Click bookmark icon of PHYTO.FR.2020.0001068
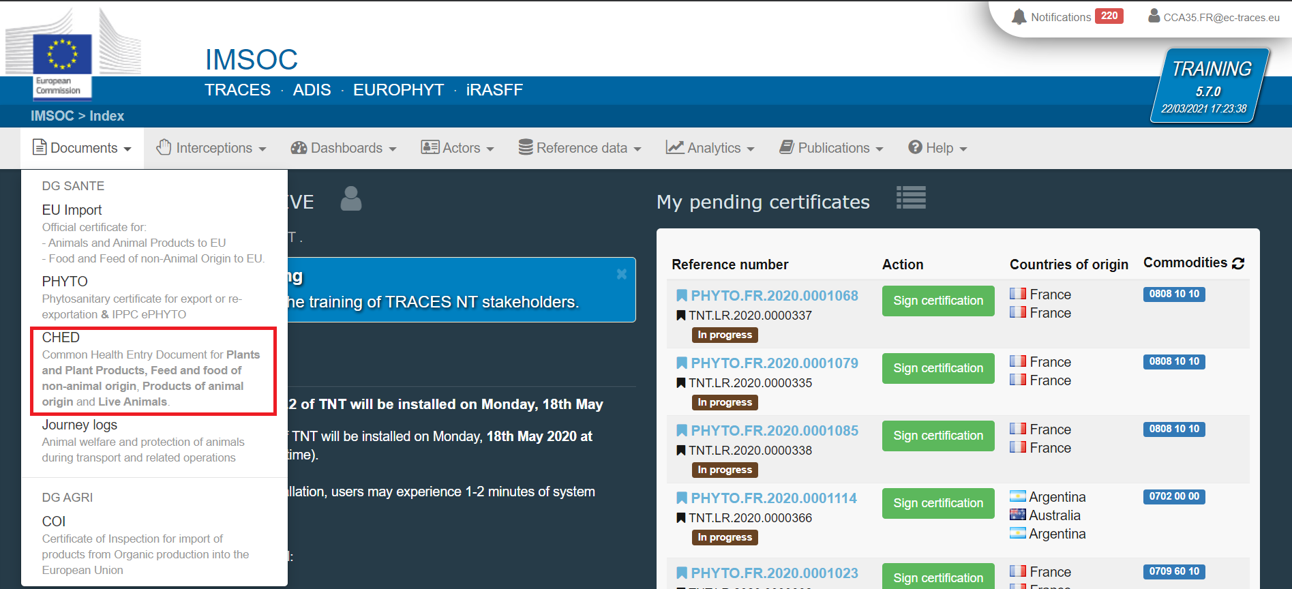 (x=682, y=296)
